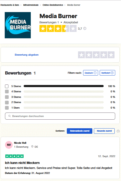Sort by Relevanteste zuerst
Viewport: 121px width, 181px height.
click(79, 131)
